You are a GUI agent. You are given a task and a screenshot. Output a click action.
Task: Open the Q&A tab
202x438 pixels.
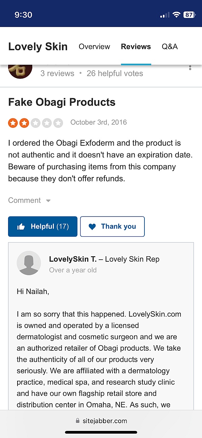tap(170, 47)
